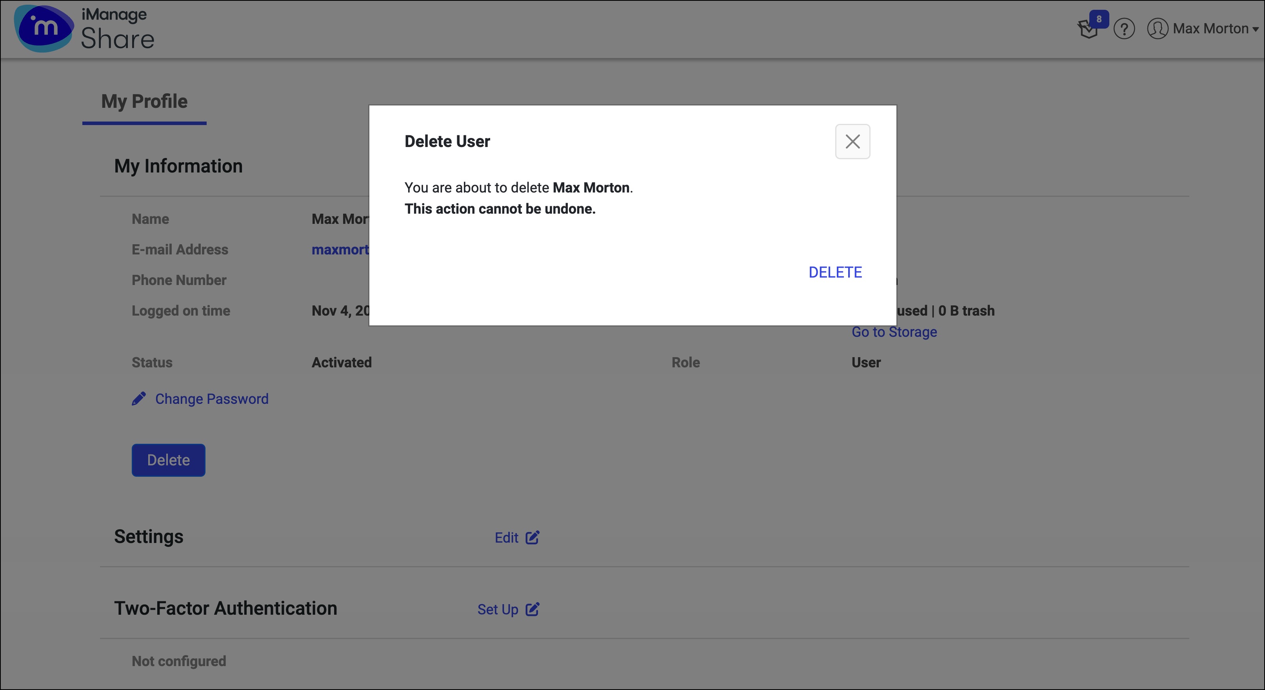Image resolution: width=1265 pixels, height=690 pixels.
Task: Confirm with the DELETE dialog button
Action: pos(835,272)
